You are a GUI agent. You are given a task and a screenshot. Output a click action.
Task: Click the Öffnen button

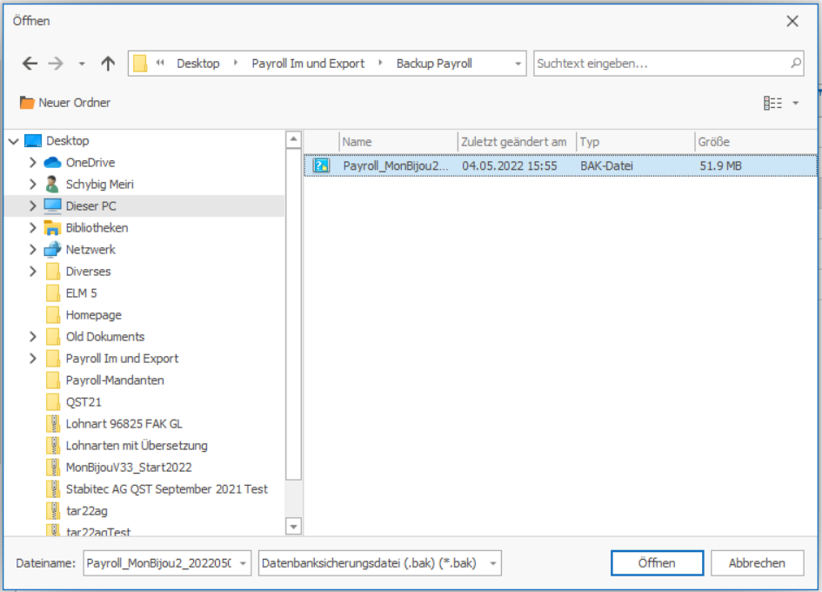[657, 563]
